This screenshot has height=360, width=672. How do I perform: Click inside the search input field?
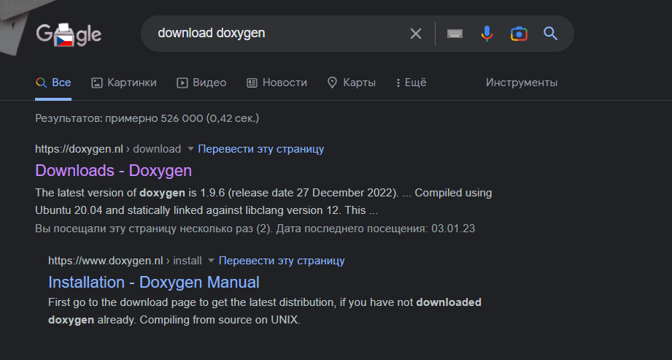tap(277, 34)
